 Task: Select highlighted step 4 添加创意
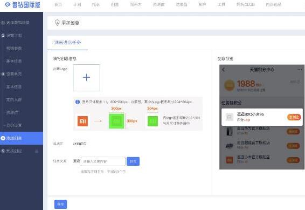(x=22, y=138)
